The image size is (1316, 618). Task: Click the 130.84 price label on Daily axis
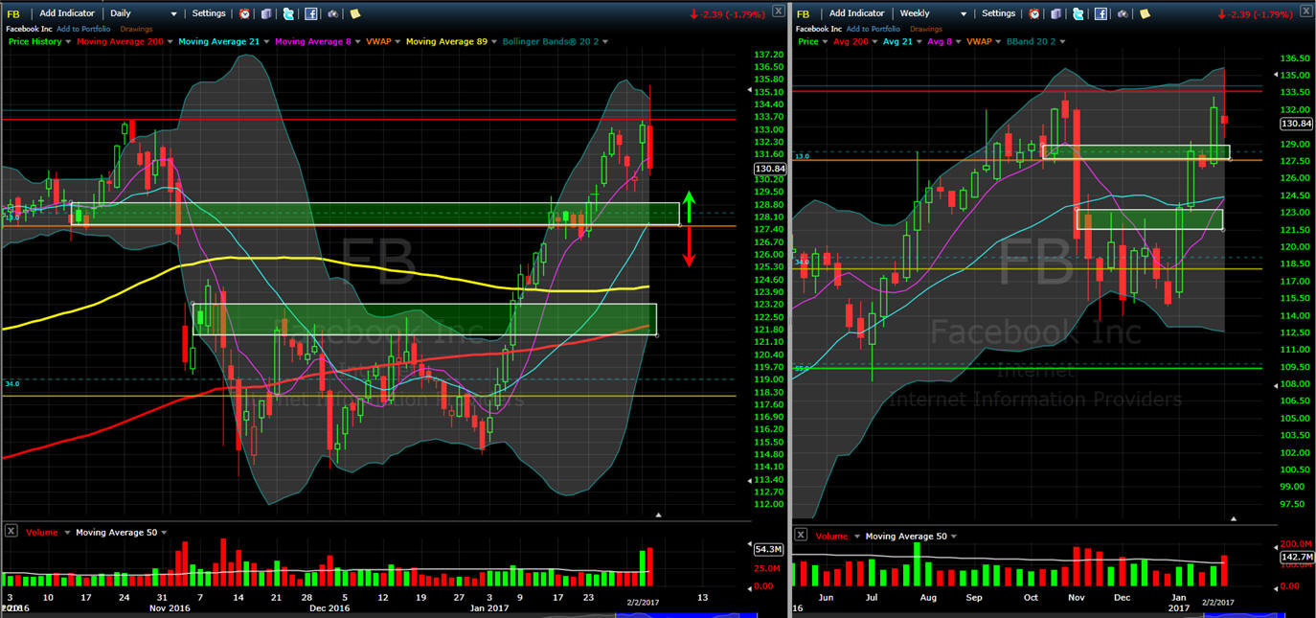click(770, 169)
